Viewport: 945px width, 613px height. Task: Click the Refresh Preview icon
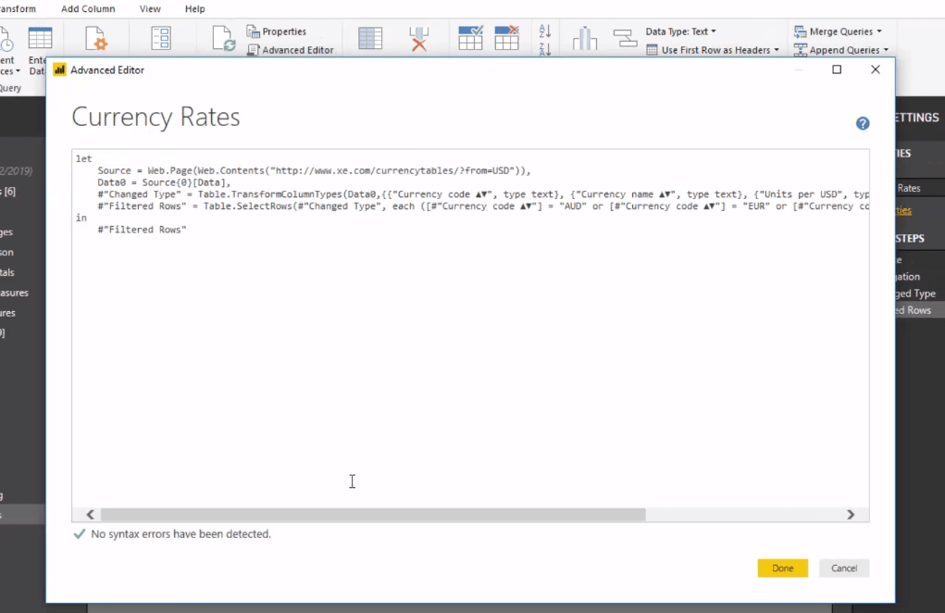tap(223, 39)
